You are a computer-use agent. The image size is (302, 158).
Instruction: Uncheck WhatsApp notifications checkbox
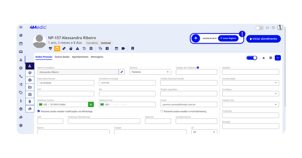coord(39,111)
